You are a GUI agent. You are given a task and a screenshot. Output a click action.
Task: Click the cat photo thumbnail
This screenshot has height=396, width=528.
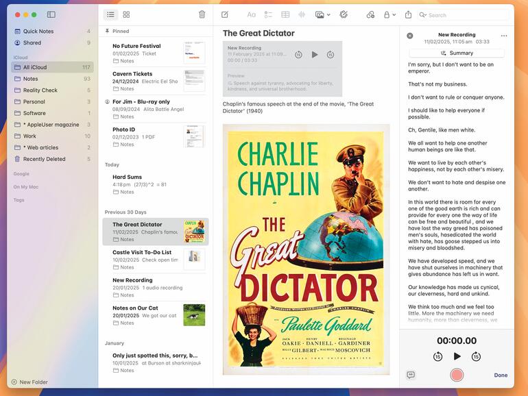coord(194,315)
